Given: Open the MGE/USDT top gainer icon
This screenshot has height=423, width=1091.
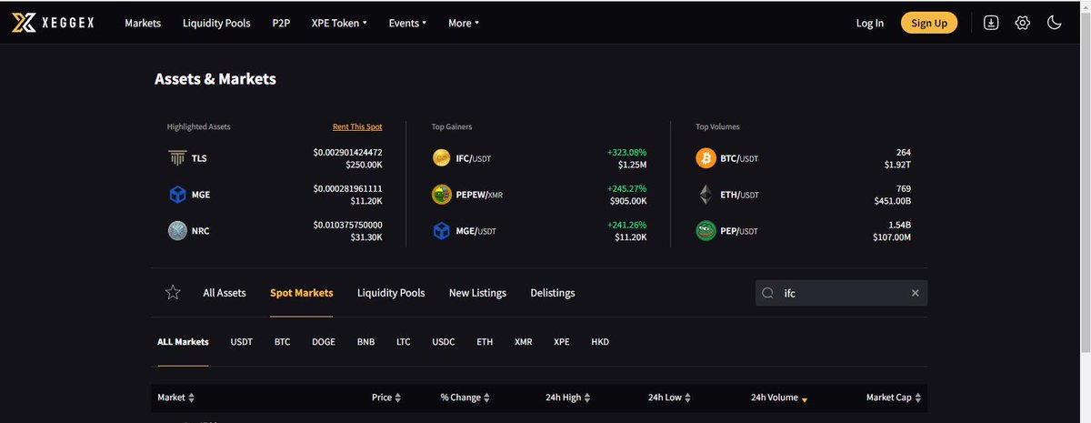Looking at the screenshot, I should (x=442, y=231).
